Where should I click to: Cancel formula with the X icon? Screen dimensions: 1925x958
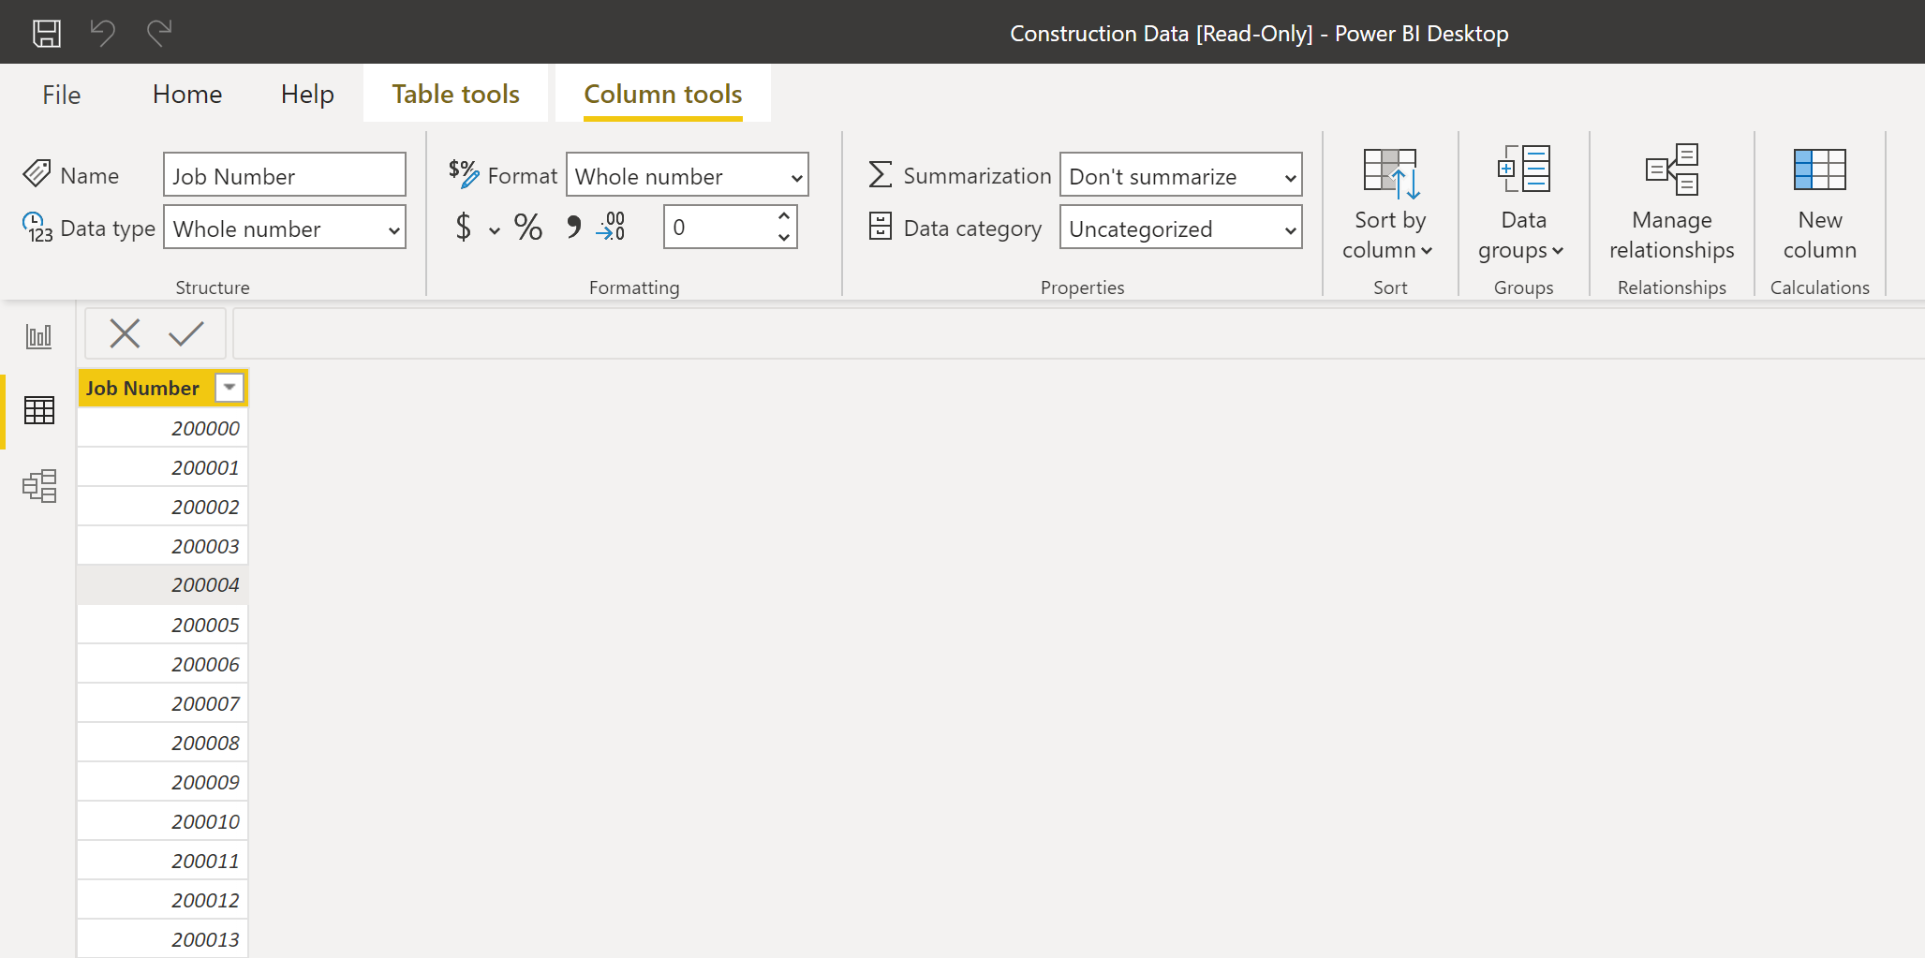click(125, 333)
